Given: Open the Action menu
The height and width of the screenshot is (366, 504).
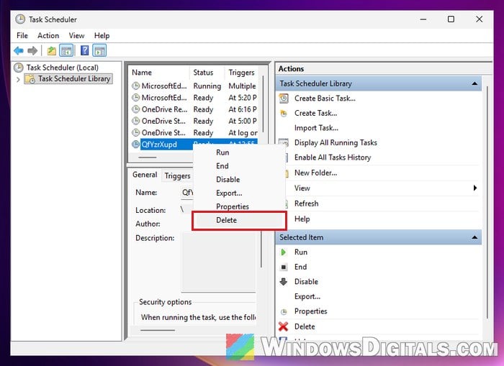Looking at the screenshot, I should [48, 36].
